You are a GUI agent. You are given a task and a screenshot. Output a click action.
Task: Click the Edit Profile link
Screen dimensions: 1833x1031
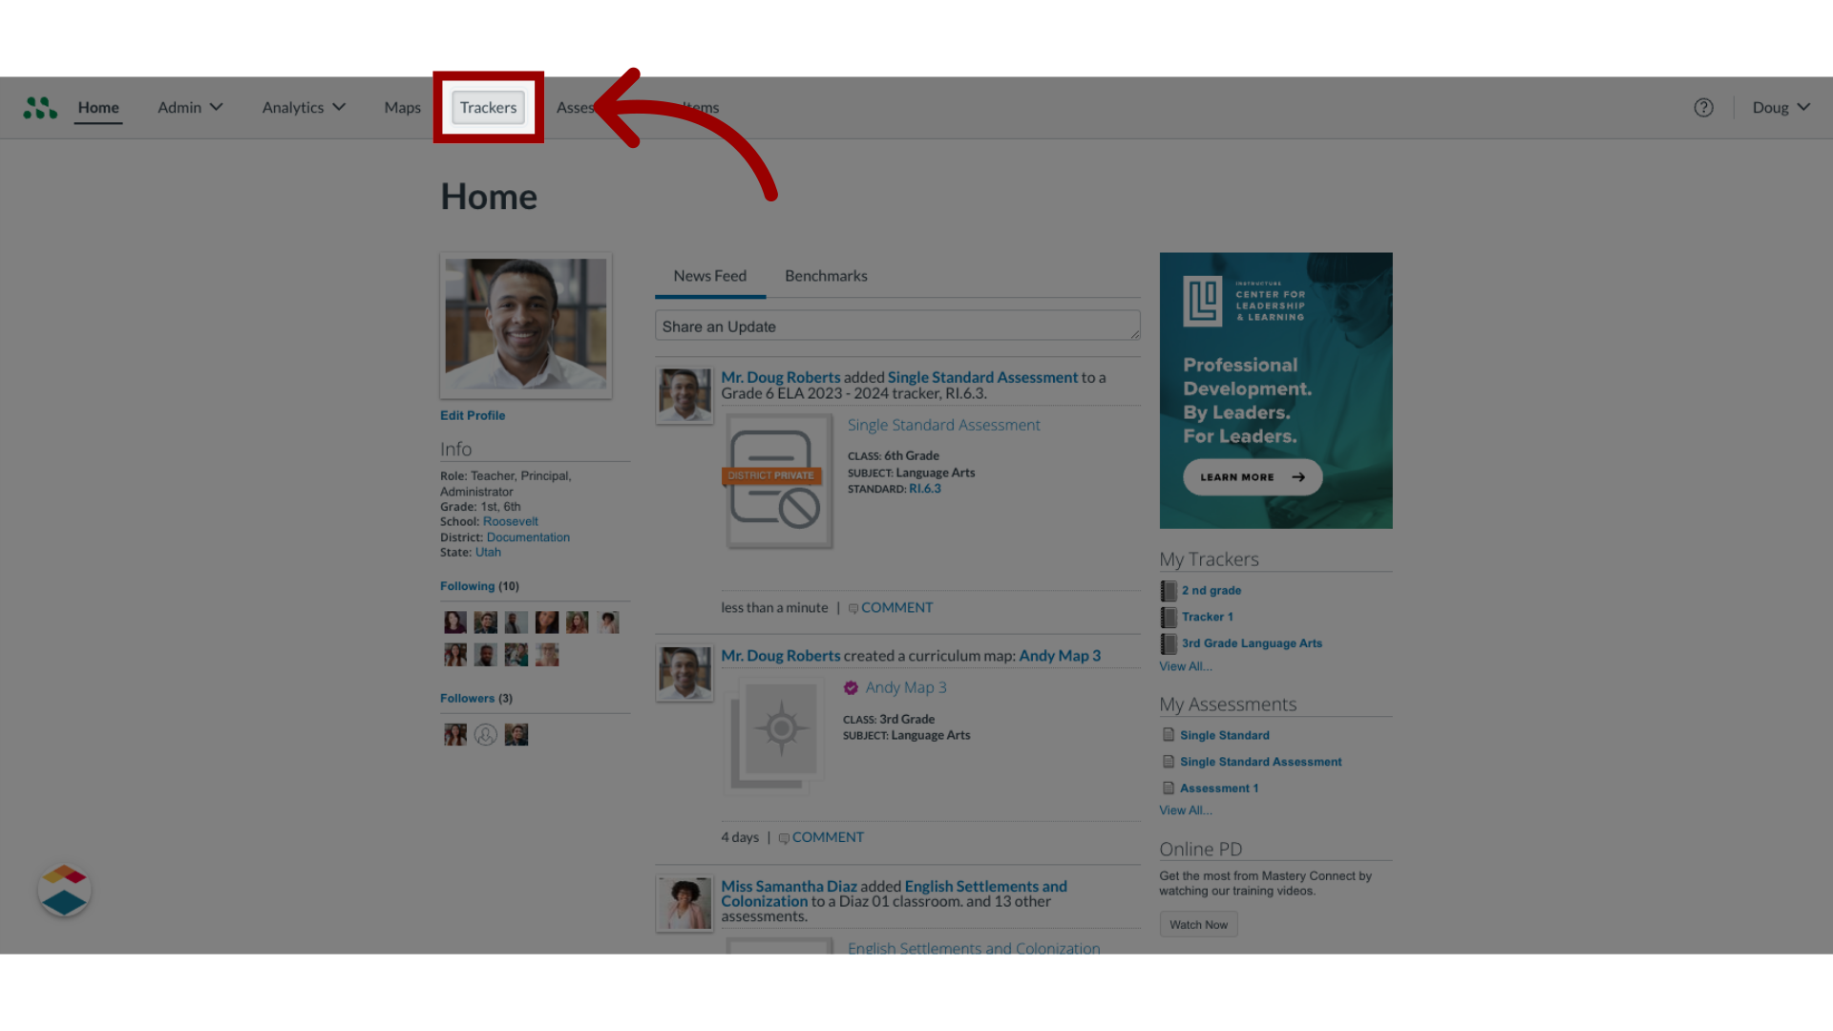[474, 415]
